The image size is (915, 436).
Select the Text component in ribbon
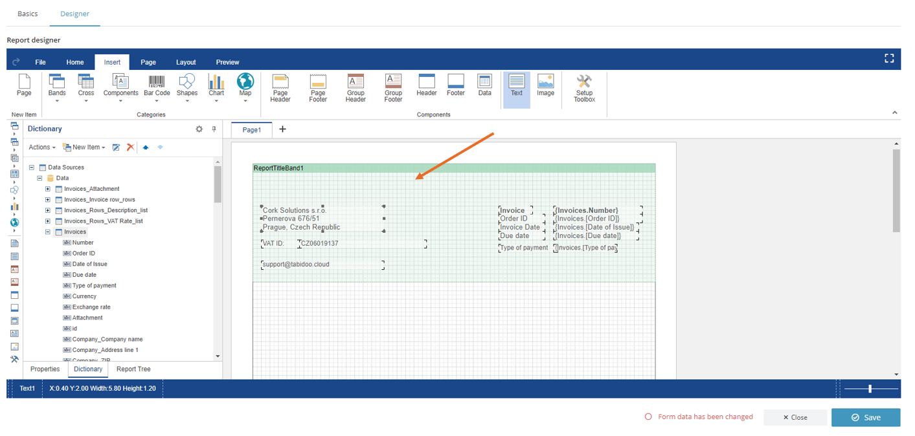(517, 89)
